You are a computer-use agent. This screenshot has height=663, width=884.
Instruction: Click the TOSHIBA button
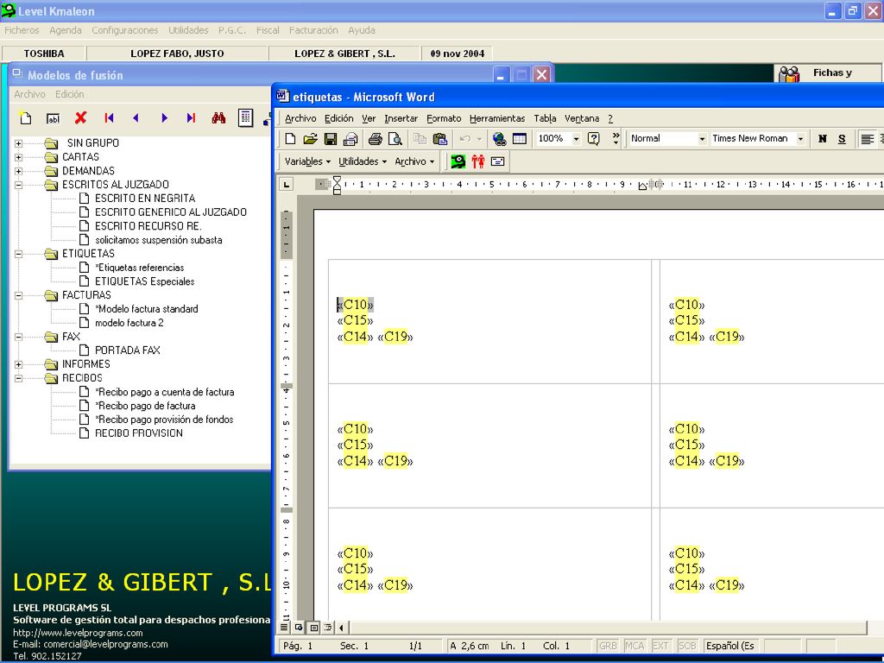43,54
